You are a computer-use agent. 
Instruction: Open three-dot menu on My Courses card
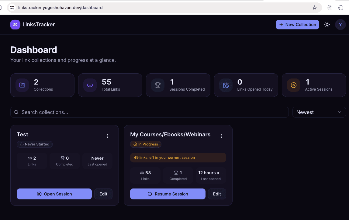pos(221,136)
